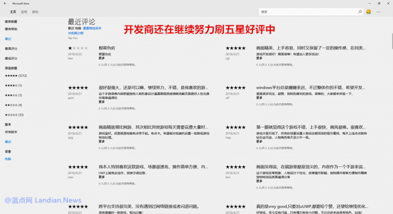This screenshot has height=214, width=393.
Task: Select 最近 under 版本
Action: 8,142
